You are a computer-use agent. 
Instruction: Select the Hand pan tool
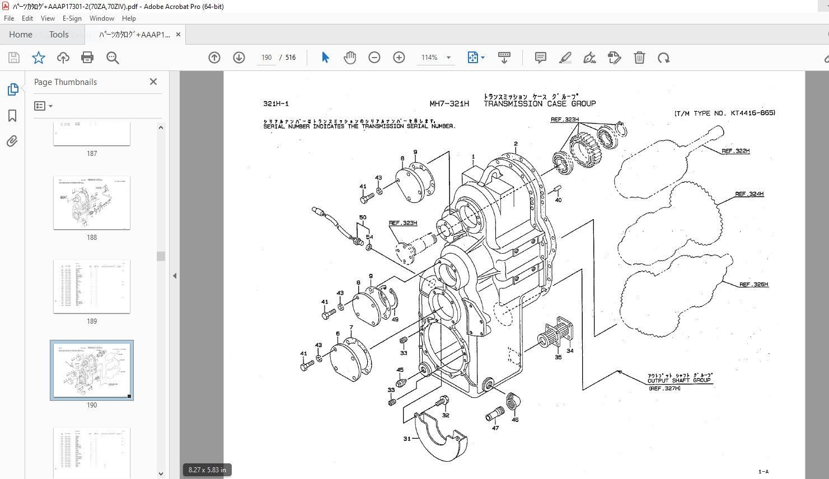(x=350, y=58)
